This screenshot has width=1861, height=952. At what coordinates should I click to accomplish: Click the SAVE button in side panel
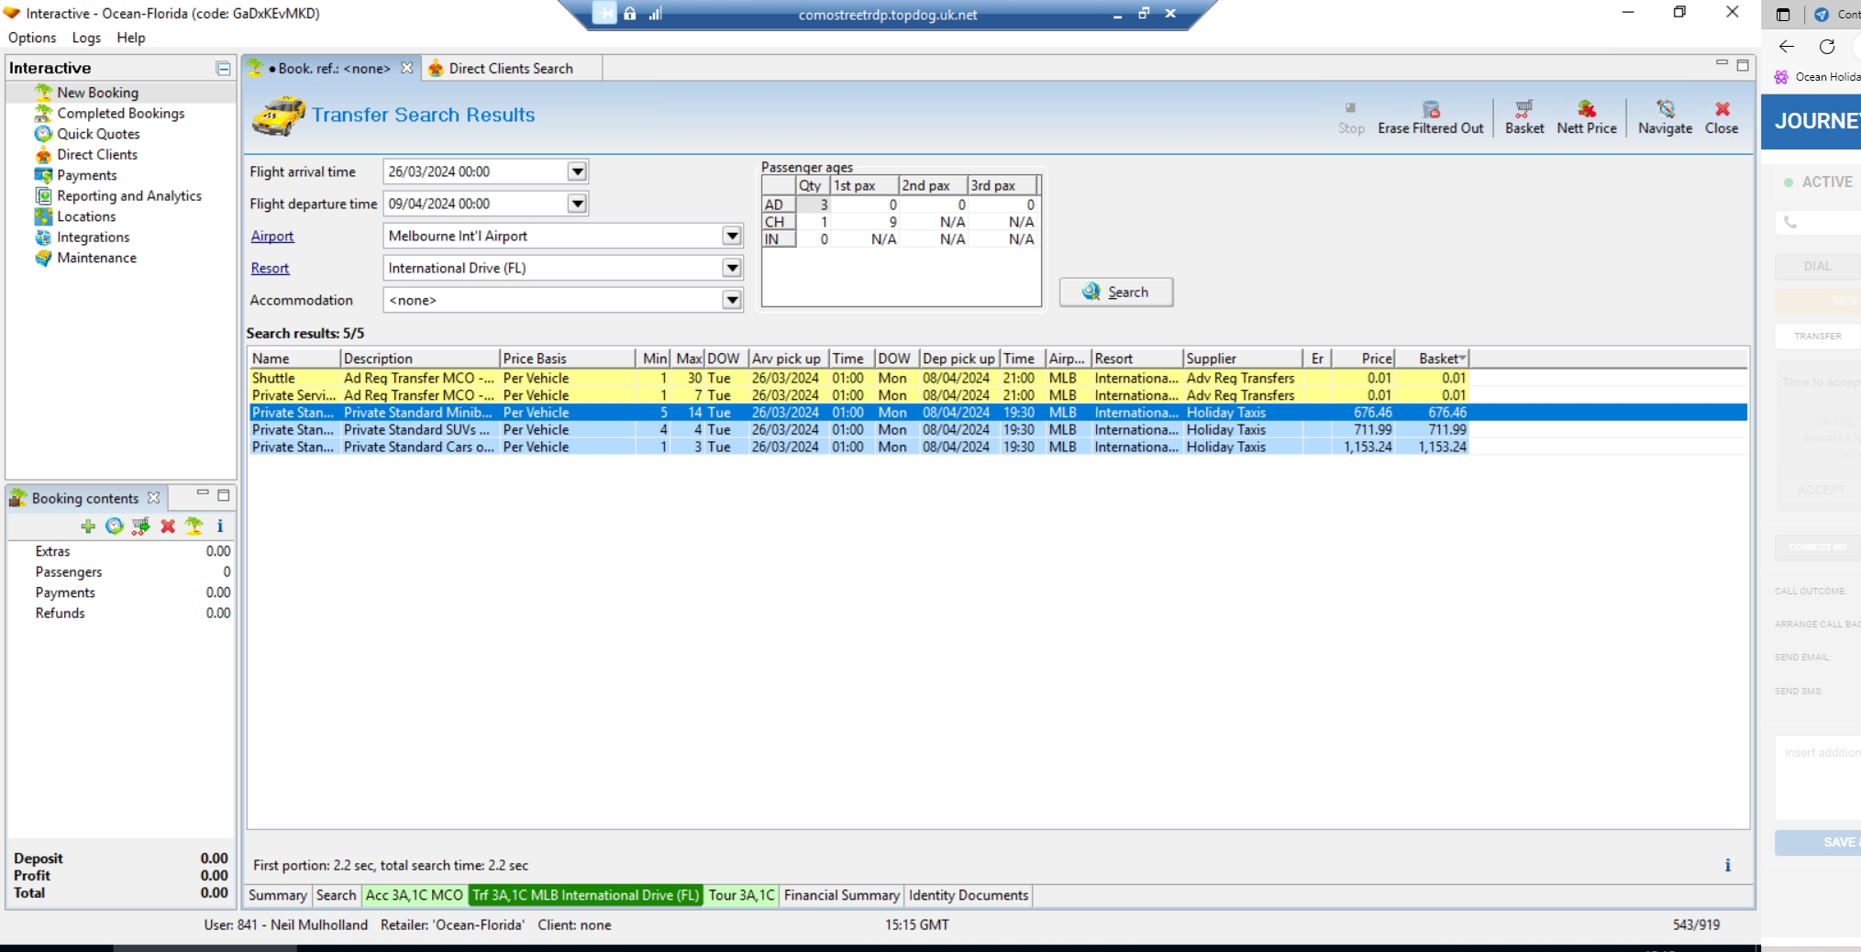[x=1819, y=842]
